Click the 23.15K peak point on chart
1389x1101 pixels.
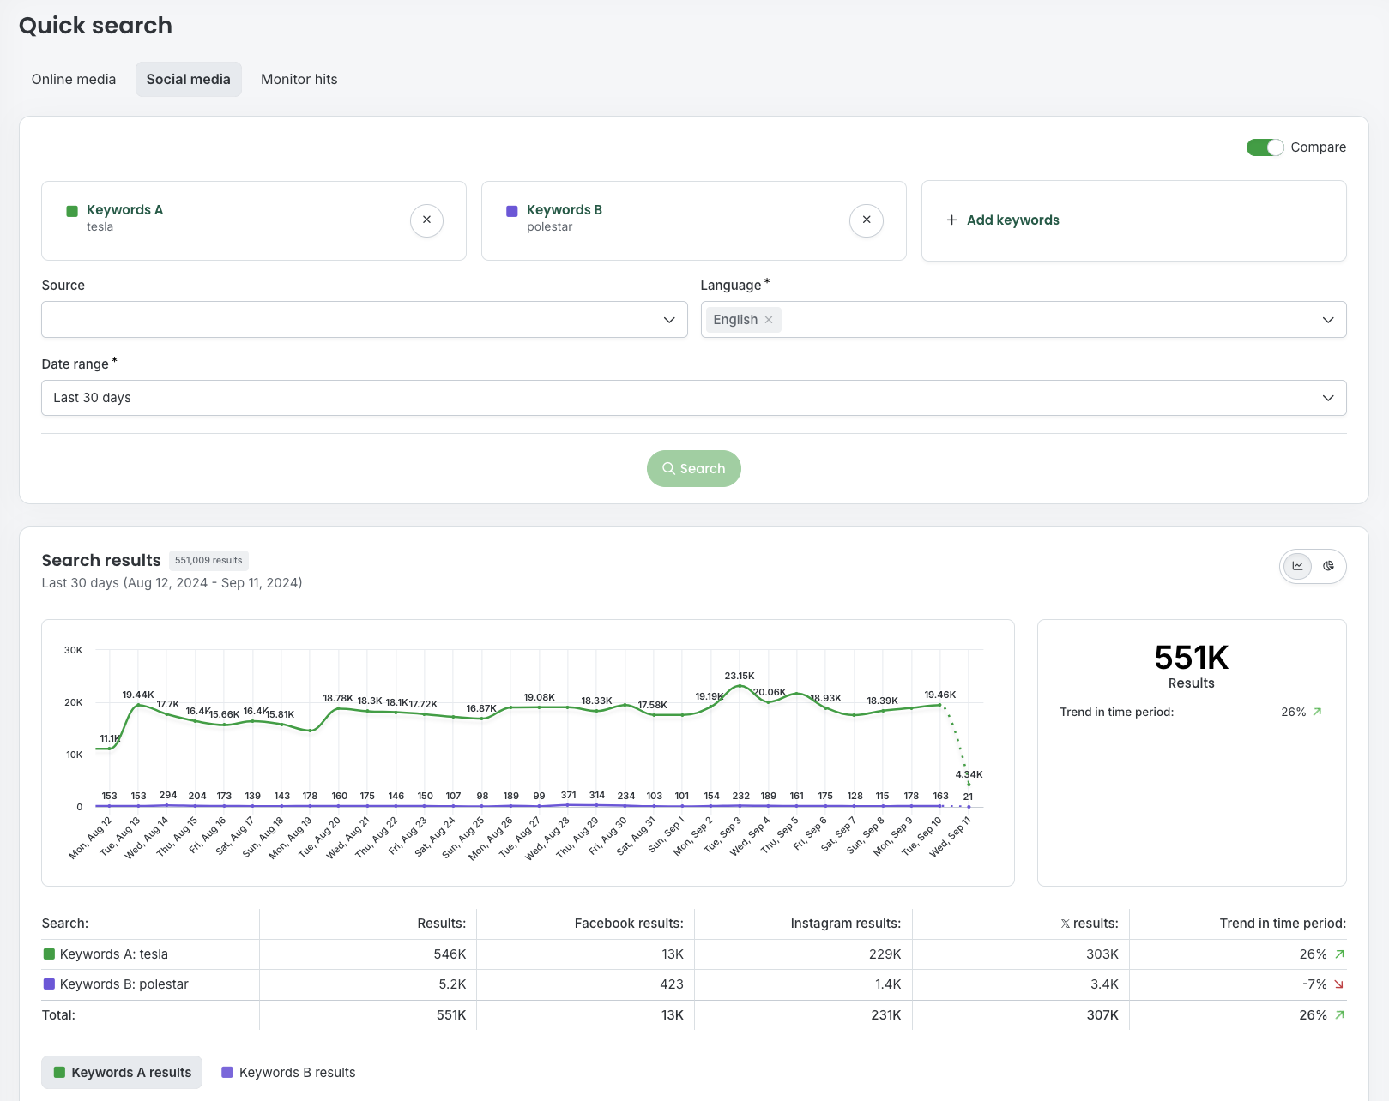coord(740,686)
